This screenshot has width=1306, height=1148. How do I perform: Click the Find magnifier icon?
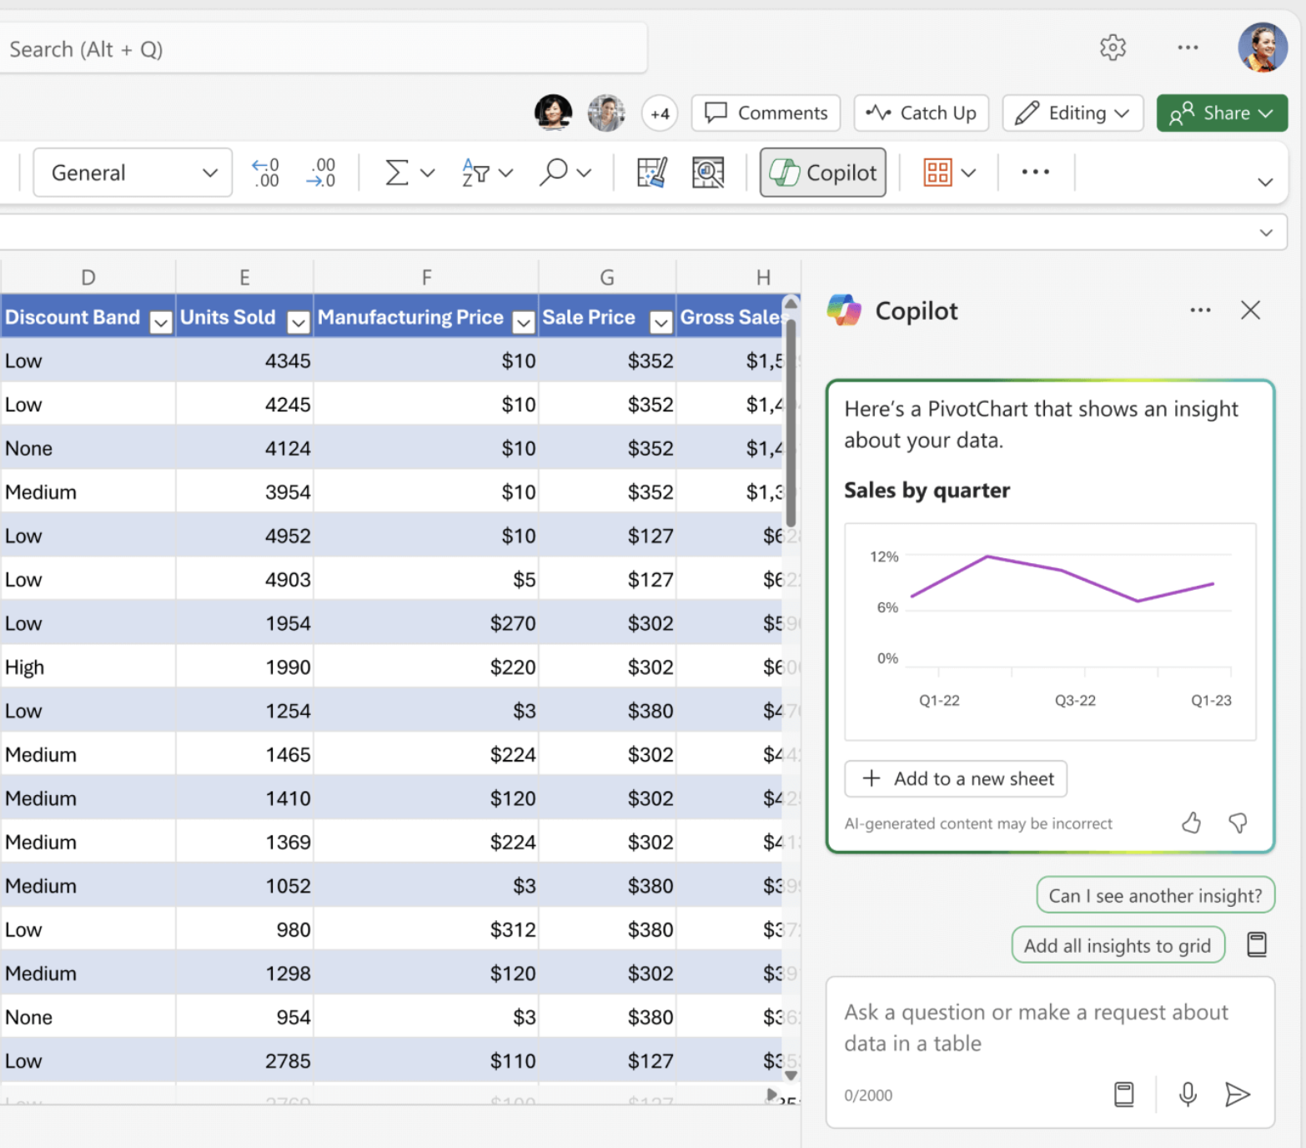click(x=554, y=173)
